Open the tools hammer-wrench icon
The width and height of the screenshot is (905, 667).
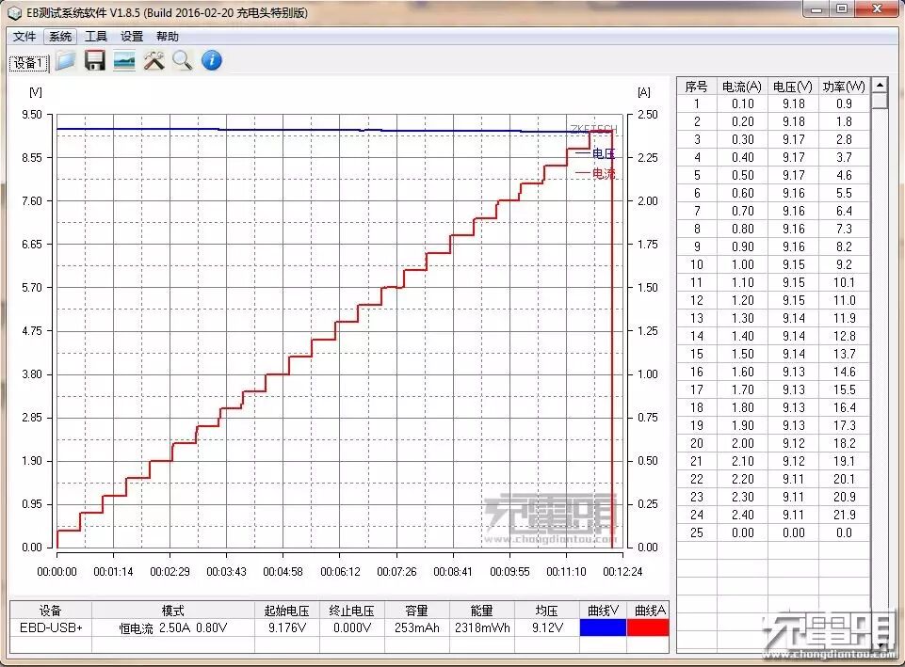point(154,60)
